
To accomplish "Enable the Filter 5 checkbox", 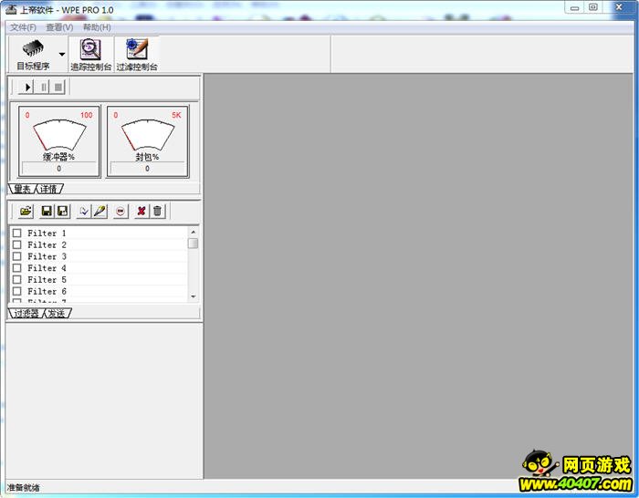I will [x=17, y=279].
